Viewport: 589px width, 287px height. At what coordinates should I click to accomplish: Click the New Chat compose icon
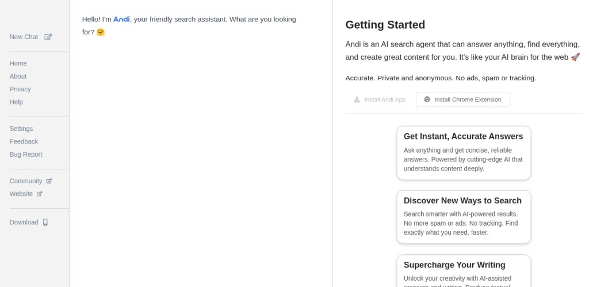48,37
